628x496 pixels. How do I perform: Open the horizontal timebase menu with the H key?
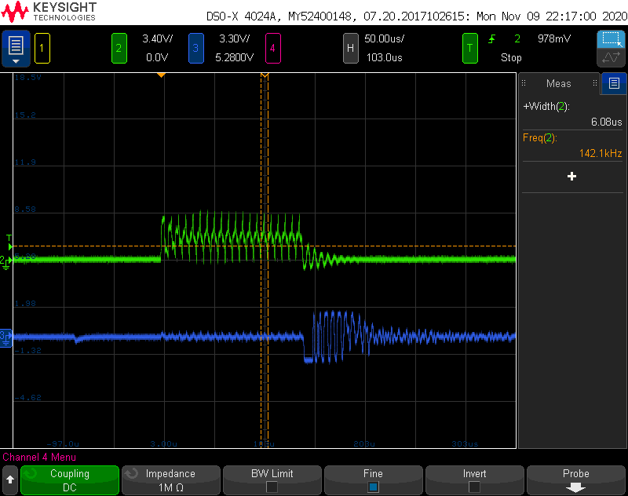point(351,48)
